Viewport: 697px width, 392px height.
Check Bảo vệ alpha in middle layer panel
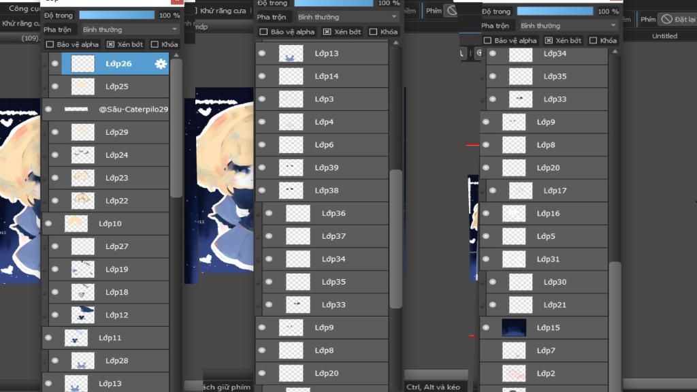[263, 32]
